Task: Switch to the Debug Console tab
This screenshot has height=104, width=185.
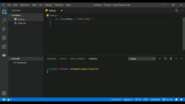Action: click(x=78, y=59)
